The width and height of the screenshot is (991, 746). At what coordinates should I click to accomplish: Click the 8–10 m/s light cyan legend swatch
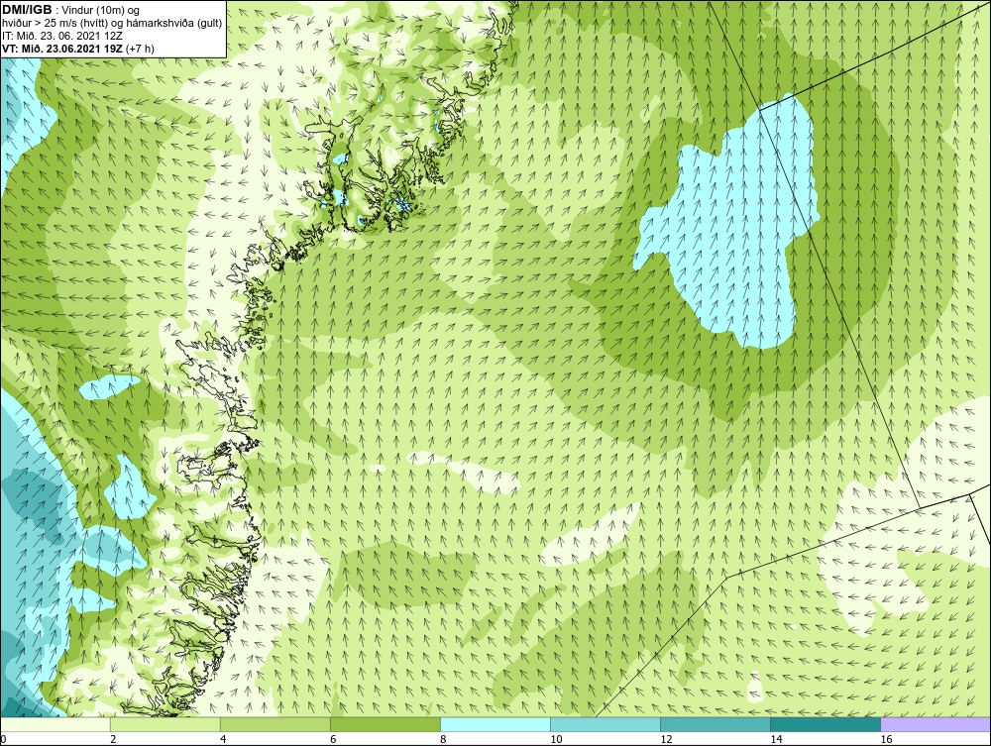(x=495, y=724)
